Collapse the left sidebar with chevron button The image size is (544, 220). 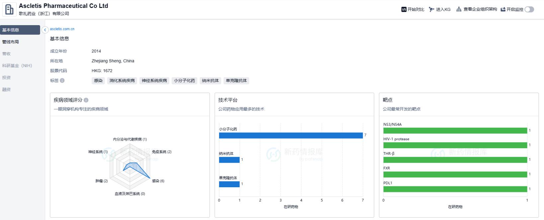(x=45, y=30)
